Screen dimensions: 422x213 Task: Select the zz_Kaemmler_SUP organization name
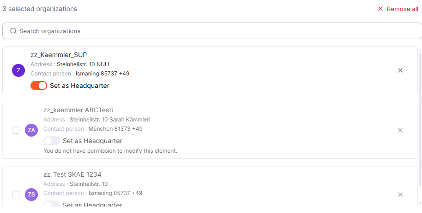59,55
